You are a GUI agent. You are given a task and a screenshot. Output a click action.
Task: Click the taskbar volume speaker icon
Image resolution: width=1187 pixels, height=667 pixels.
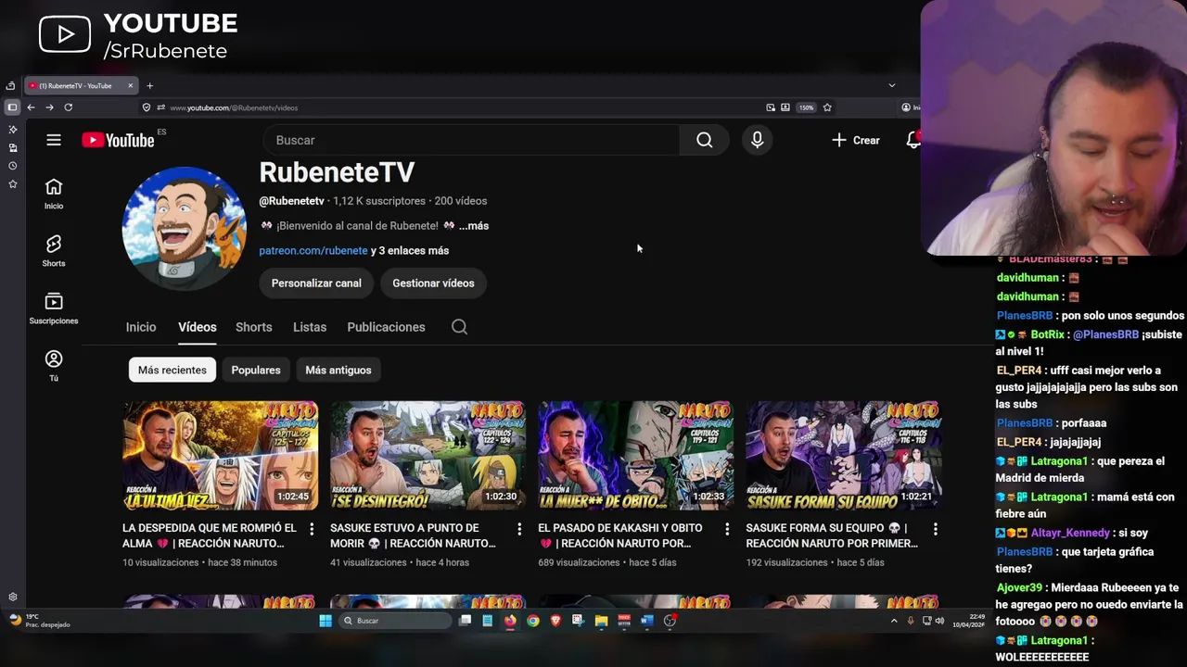(x=939, y=621)
